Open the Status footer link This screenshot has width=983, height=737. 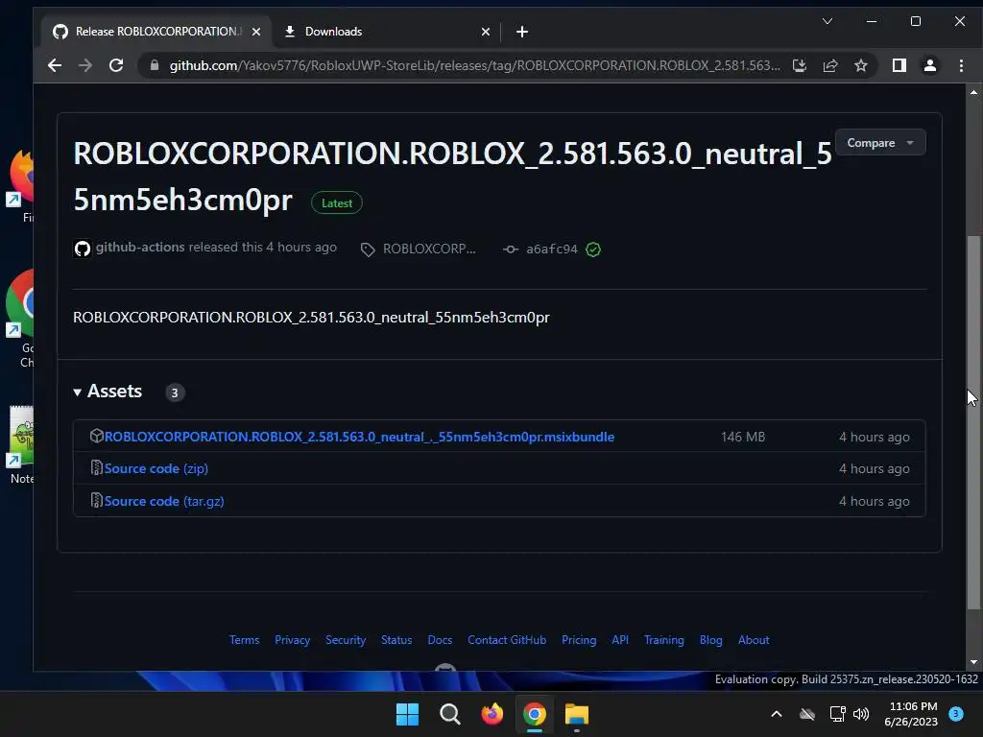tap(396, 640)
